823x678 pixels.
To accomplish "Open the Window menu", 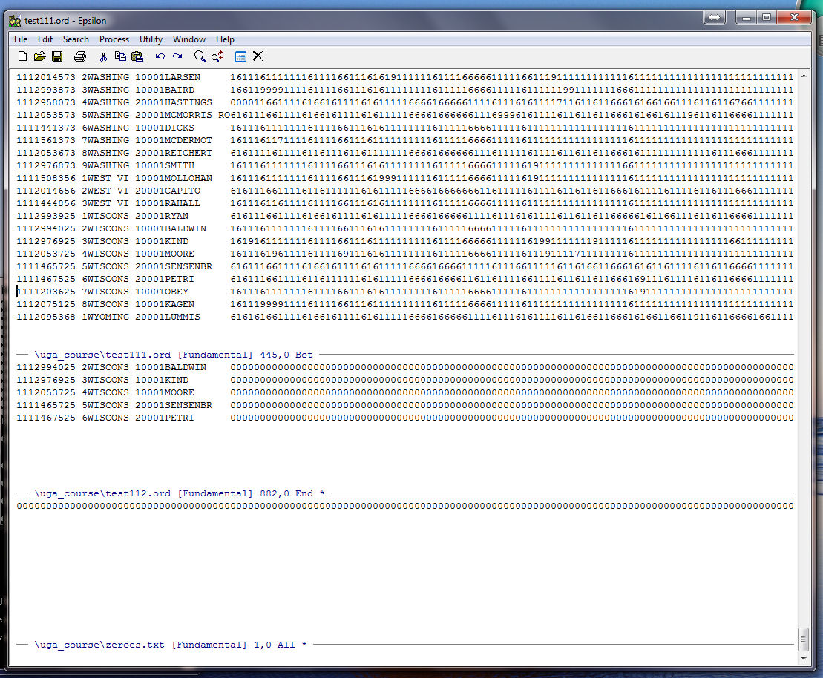I will 189,39.
